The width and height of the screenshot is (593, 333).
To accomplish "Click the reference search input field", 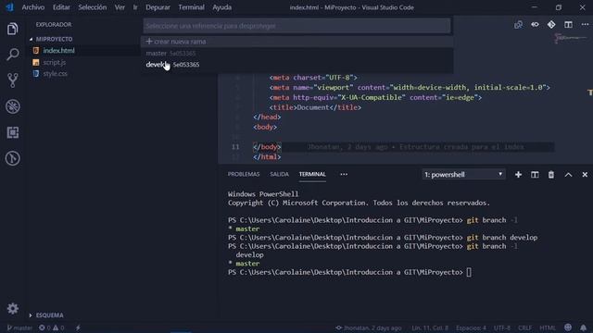I will (296, 26).
